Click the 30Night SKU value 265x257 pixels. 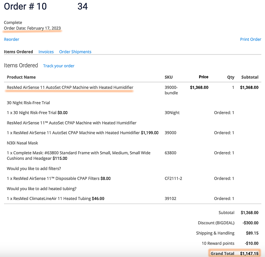point(172,113)
